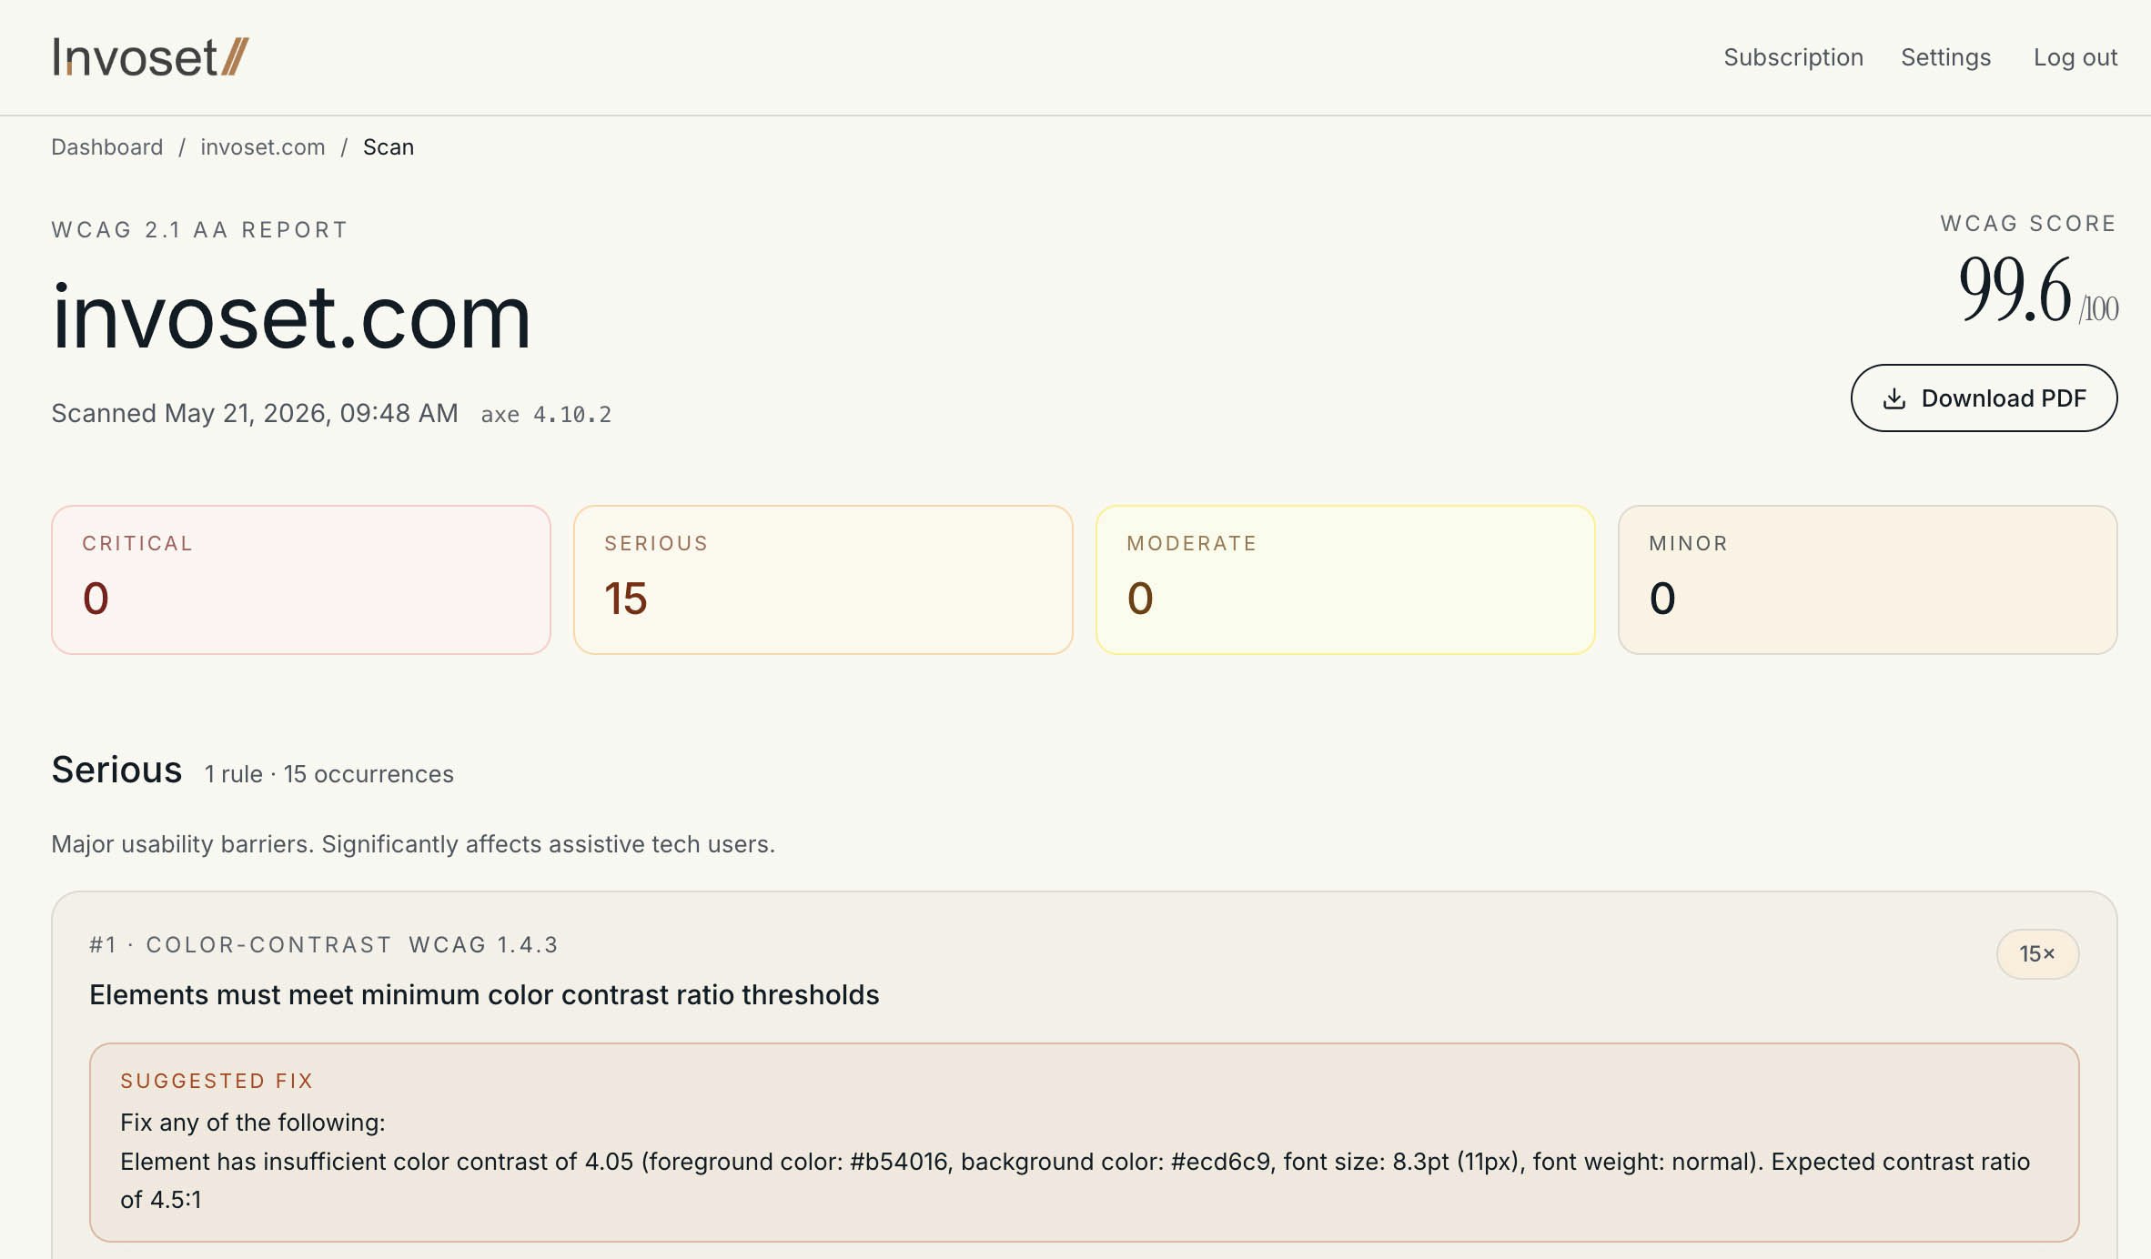This screenshot has width=2151, height=1259.
Task: Click the Invoset logo
Action: pos(150,57)
